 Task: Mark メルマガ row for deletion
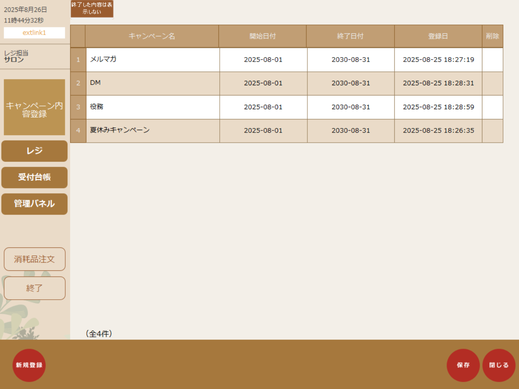492,60
